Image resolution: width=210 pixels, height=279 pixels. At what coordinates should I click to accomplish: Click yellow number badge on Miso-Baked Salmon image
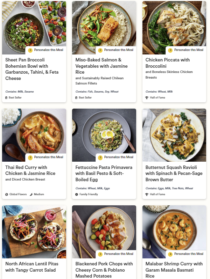tap(100, 50)
